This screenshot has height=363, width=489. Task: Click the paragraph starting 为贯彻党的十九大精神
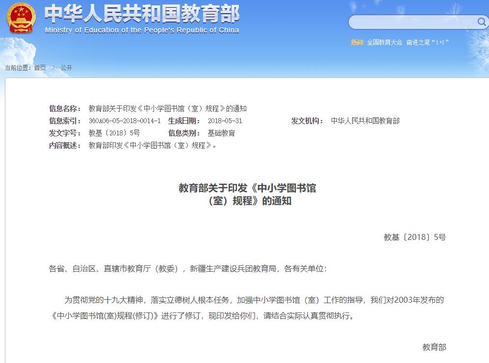point(247,308)
